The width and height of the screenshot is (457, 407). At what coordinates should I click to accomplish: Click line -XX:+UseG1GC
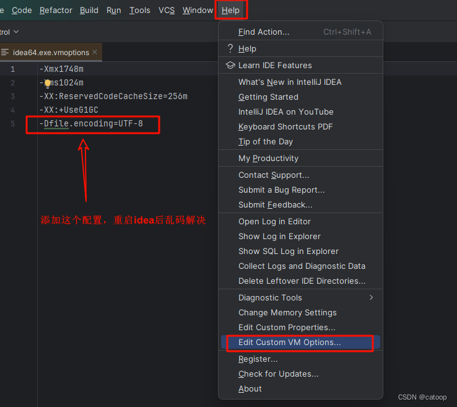click(x=69, y=110)
